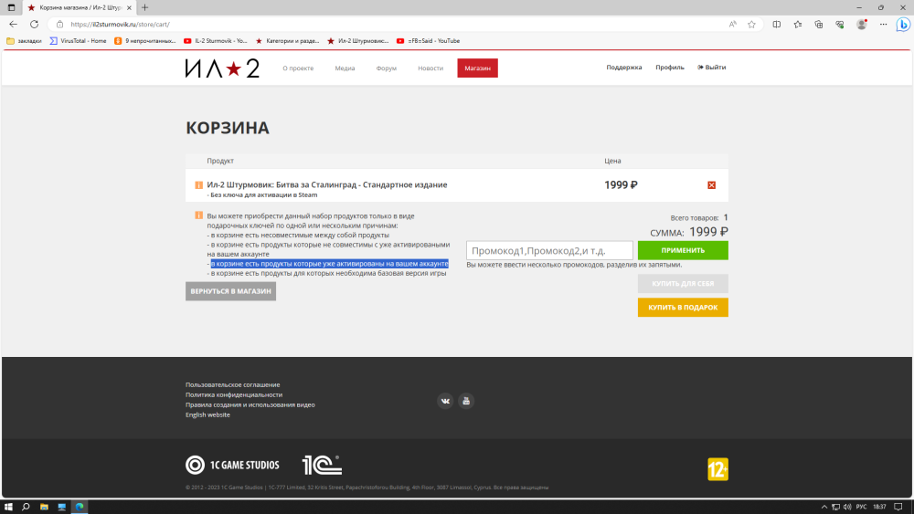Image resolution: width=914 pixels, height=514 pixels.
Task: Go back with the browser back arrow
Action: 14,25
